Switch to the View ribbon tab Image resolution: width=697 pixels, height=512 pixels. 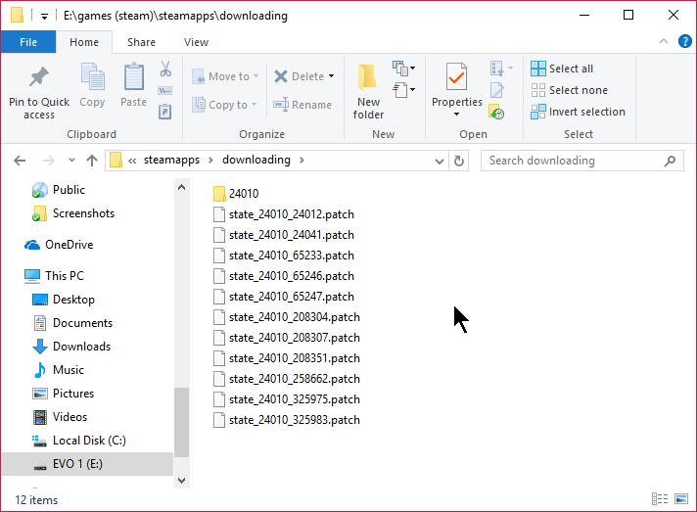(196, 42)
